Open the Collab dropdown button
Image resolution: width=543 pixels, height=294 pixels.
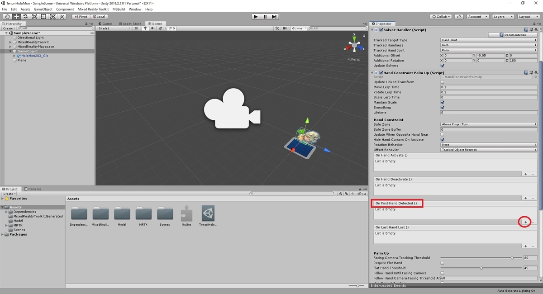(x=442, y=17)
